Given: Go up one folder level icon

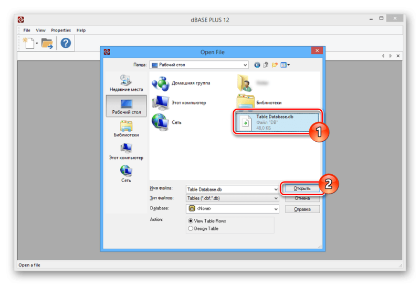Looking at the screenshot, I should (x=266, y=65).
